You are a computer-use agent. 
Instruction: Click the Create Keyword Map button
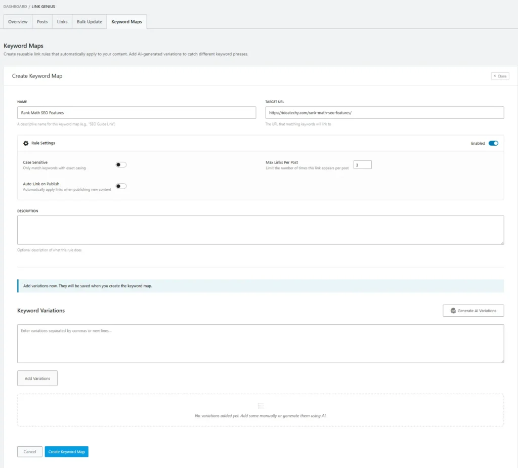point(66,451)
